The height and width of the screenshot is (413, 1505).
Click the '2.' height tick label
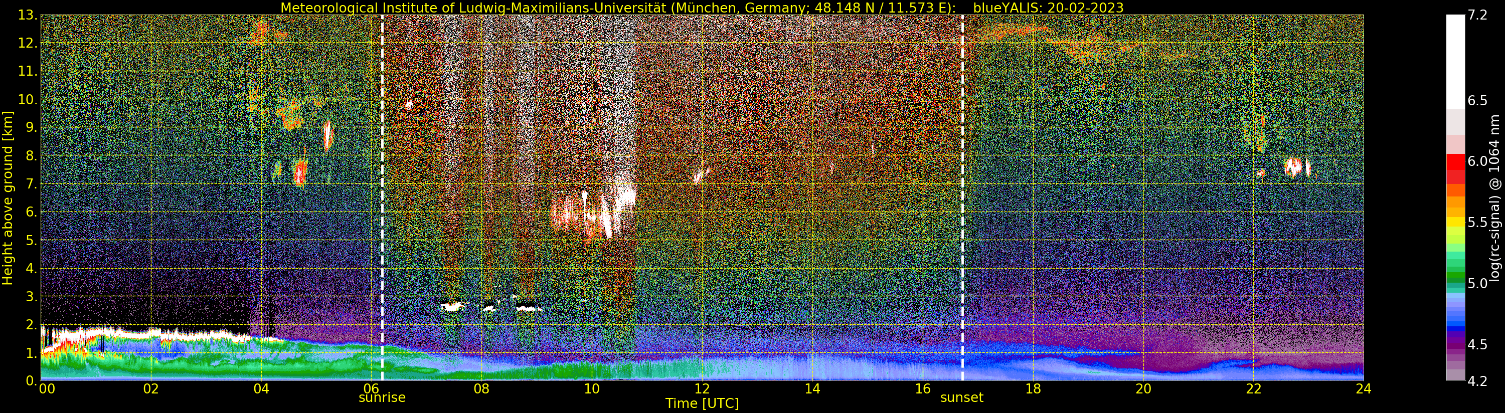(32, 324)
